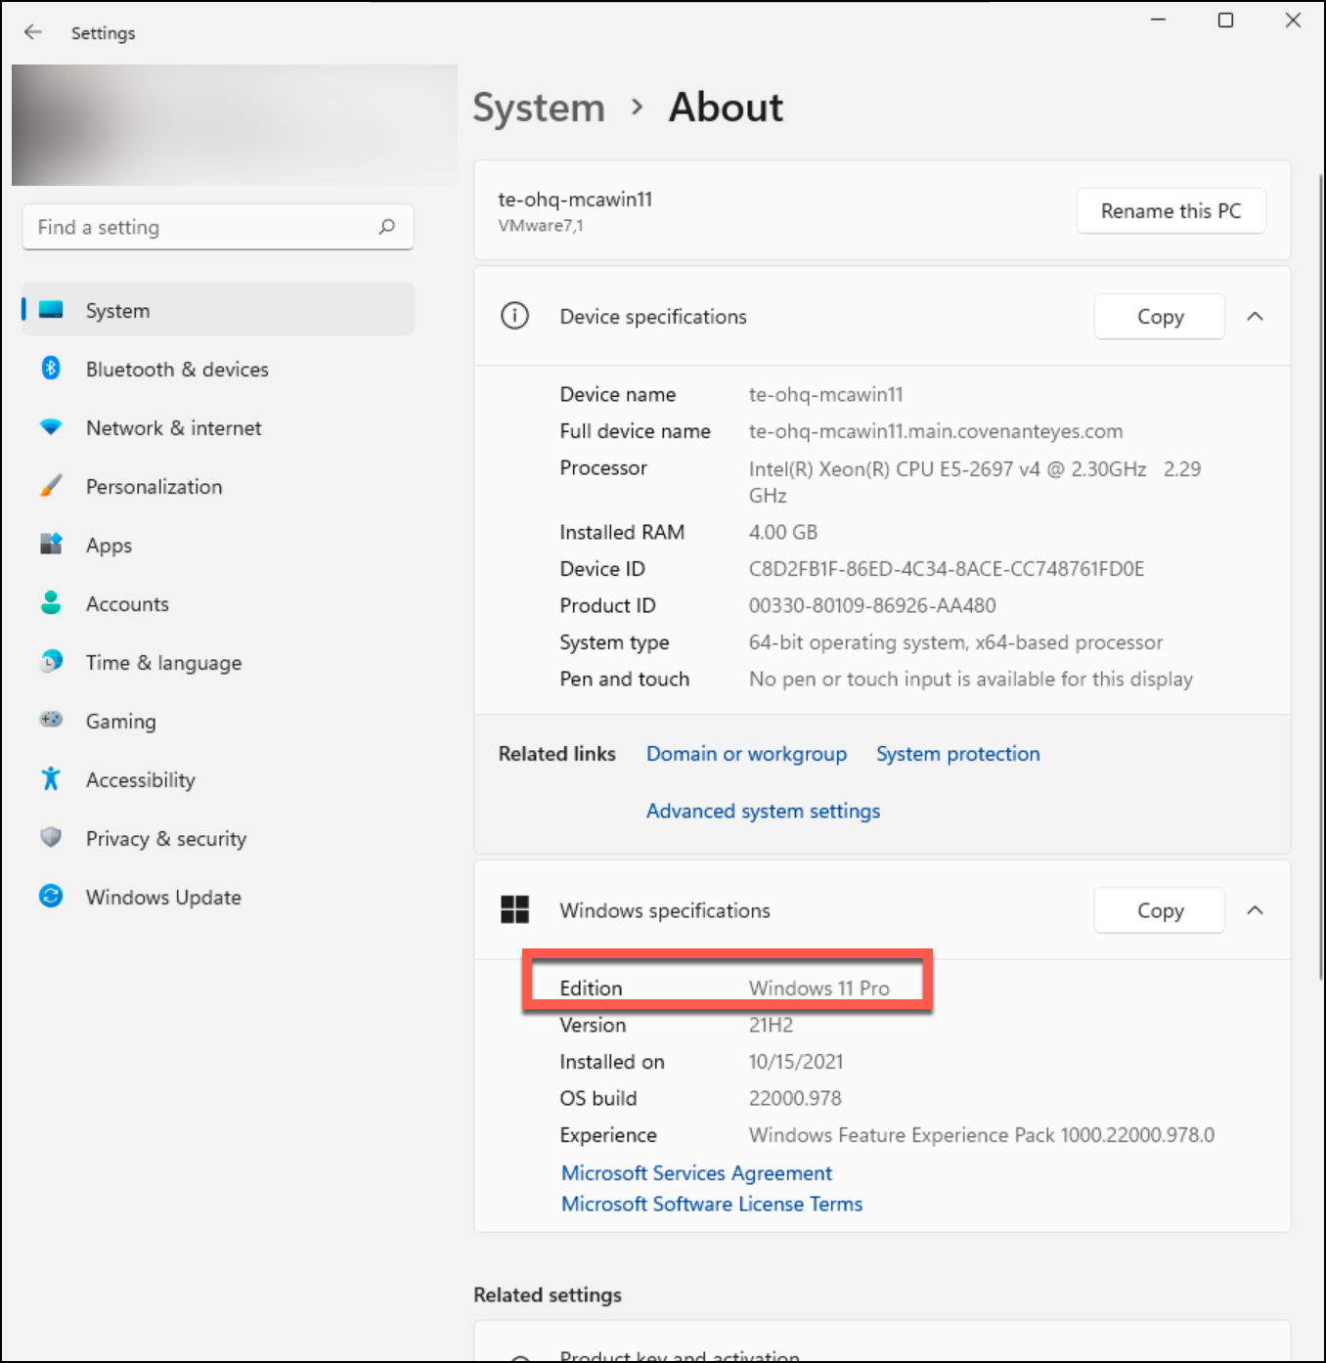Click the Personalization paintbrush icon
Screen dimensions: 1326x1363
point(51,486)
